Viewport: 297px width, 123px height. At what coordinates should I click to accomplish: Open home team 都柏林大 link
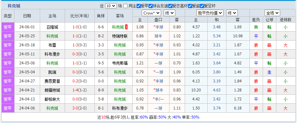click(x=52, y=99)
